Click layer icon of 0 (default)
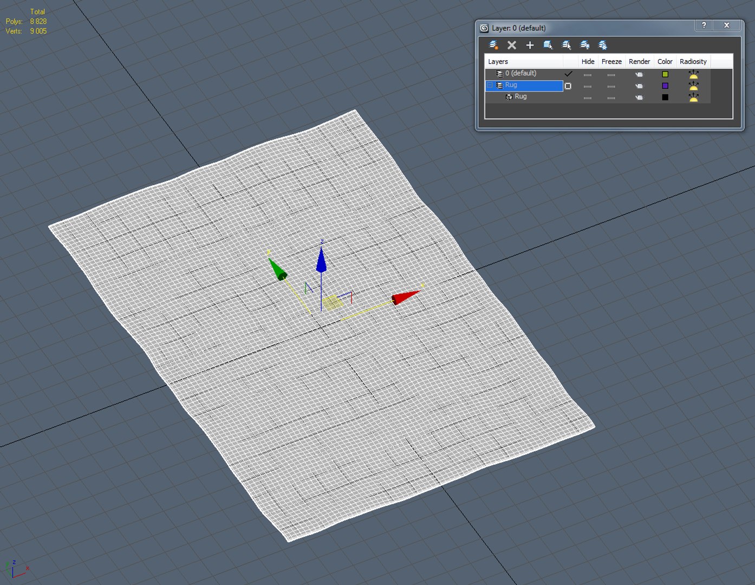755x585 pixels. click(x=499, y=74)
